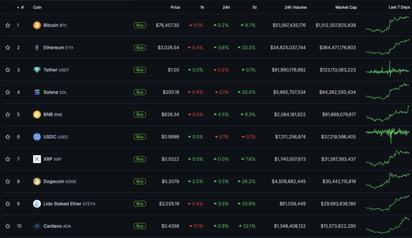
Task: Open the Lido Staked Ether link
Action: coord(62,204)
